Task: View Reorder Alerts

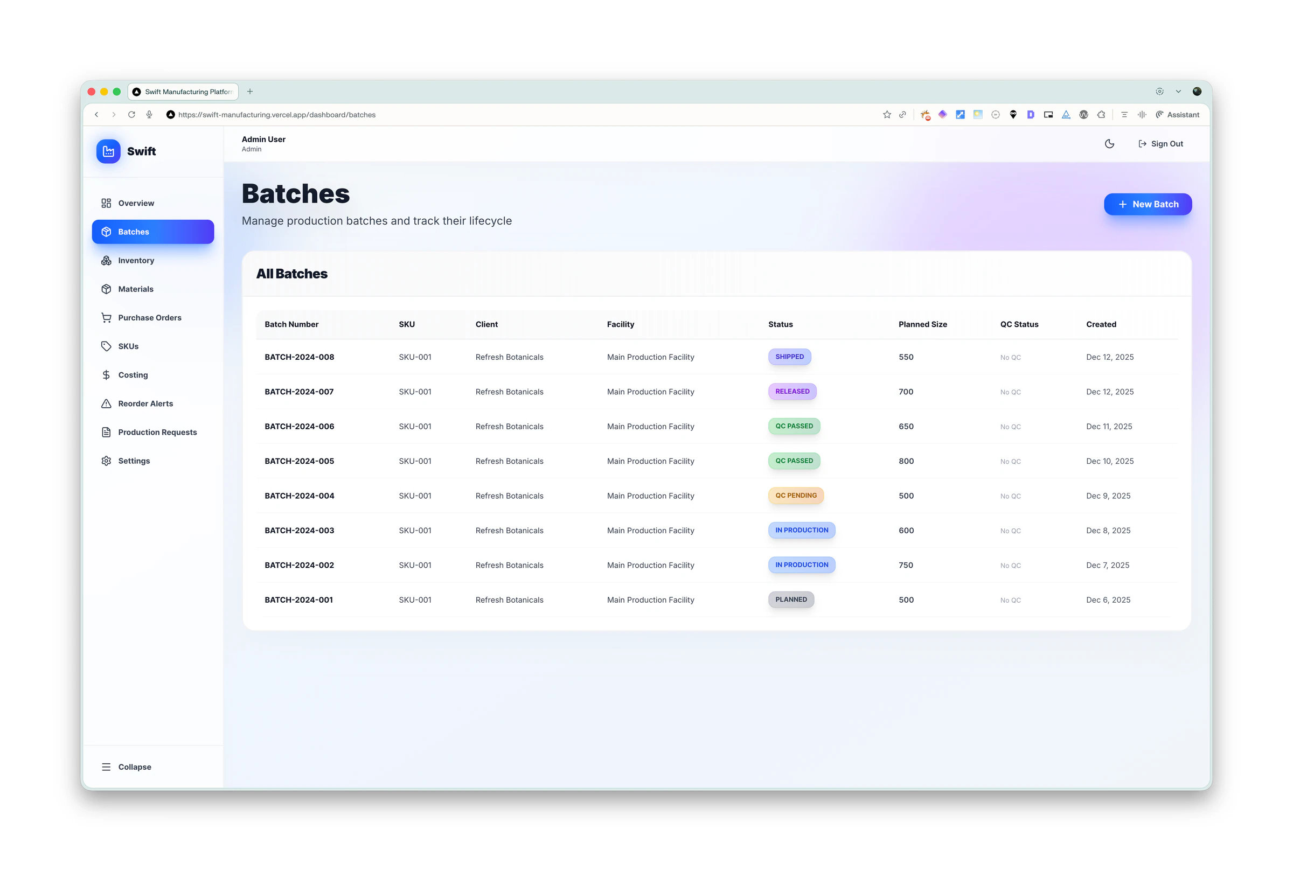Action: [153, 403]
